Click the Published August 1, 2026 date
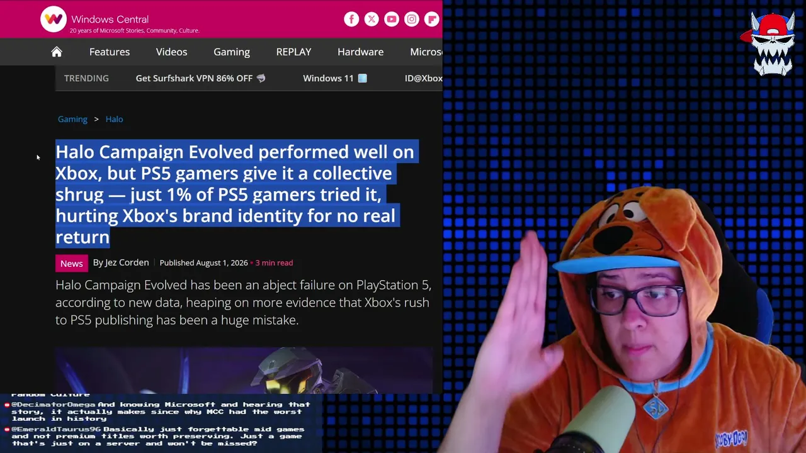806x453 pixels. pos(203,262)
